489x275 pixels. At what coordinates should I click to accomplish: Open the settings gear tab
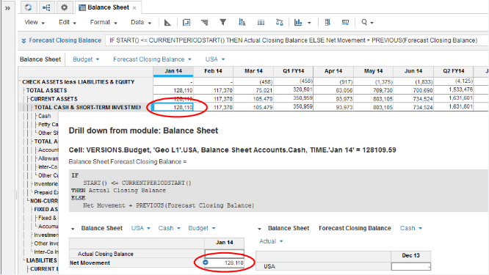64,7
